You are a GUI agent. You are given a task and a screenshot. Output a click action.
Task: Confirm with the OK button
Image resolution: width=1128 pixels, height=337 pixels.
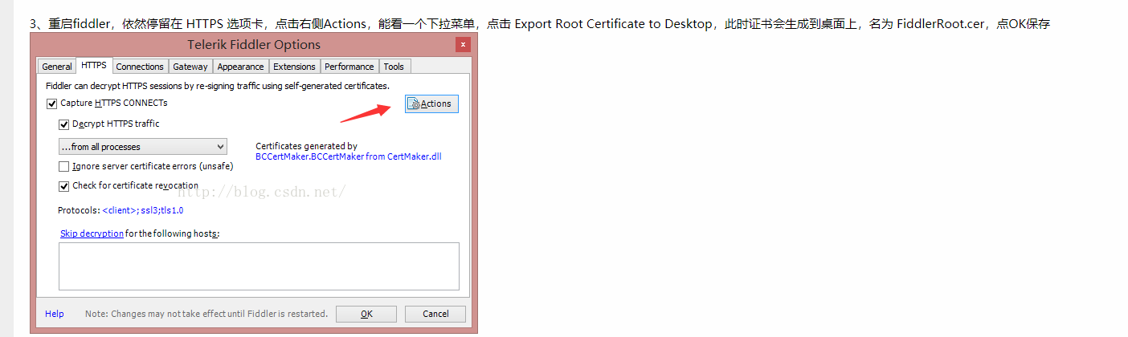(366, 314)
